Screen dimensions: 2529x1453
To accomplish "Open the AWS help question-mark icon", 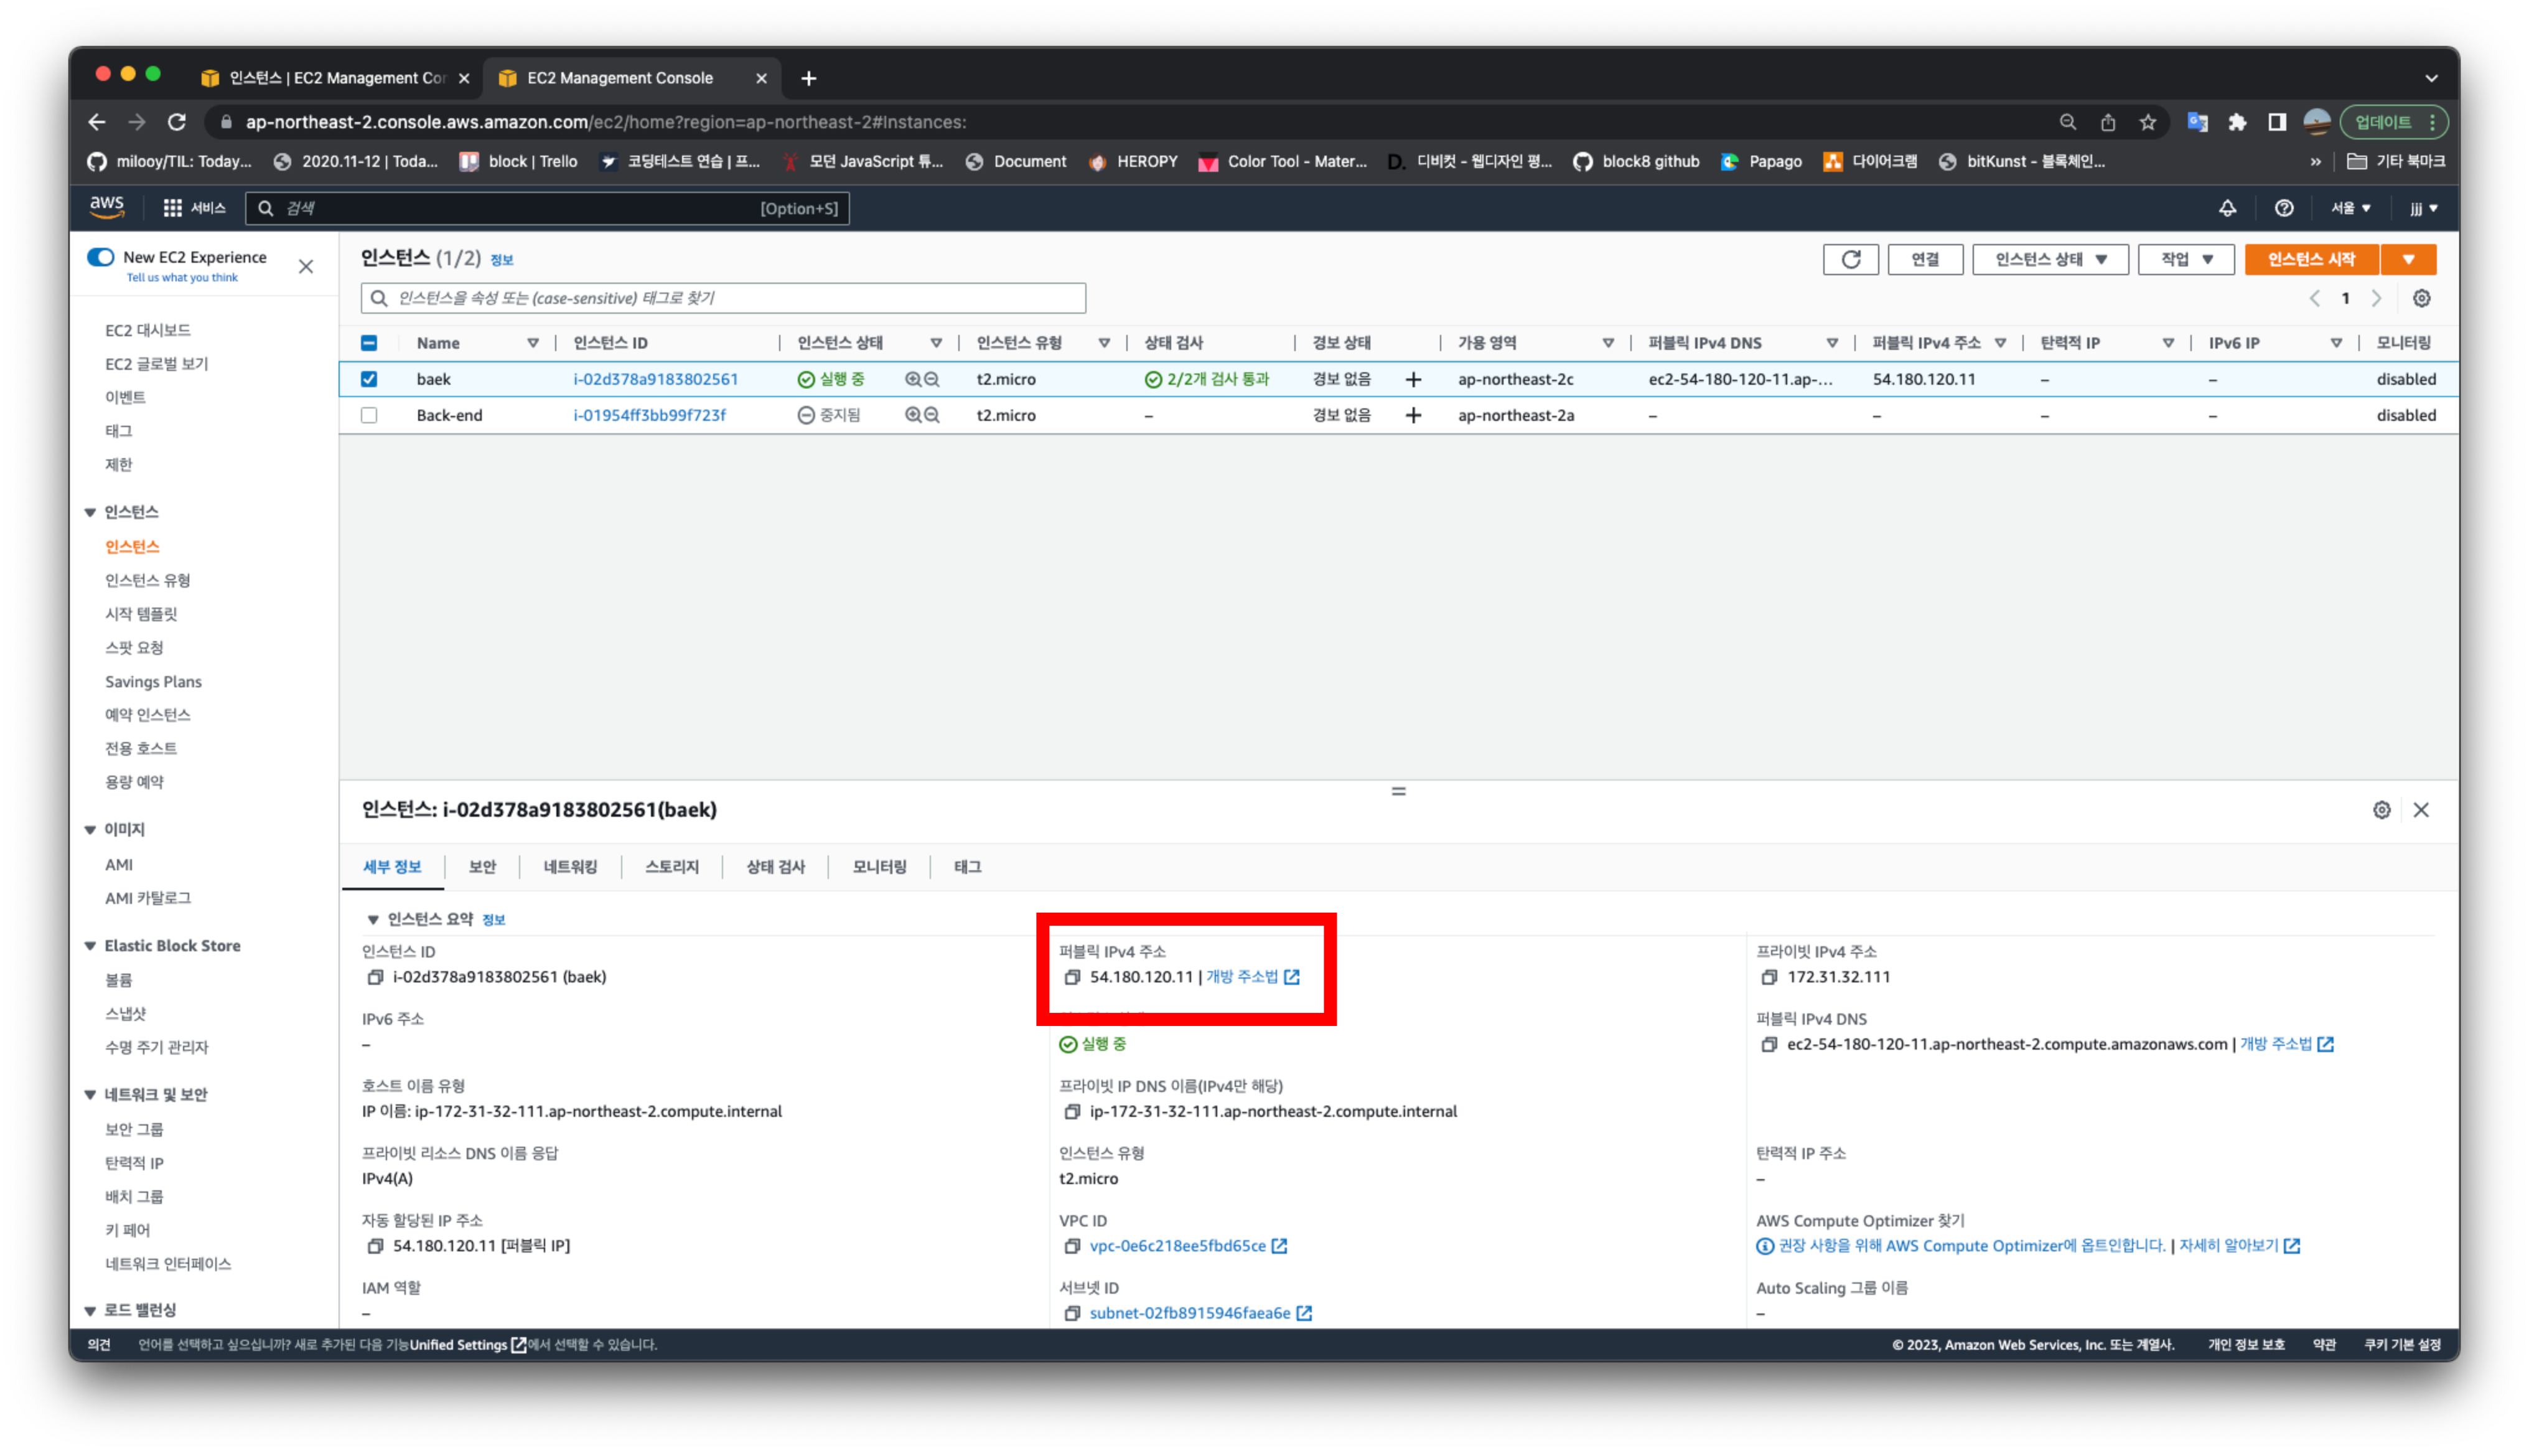I will (2284, 209).
